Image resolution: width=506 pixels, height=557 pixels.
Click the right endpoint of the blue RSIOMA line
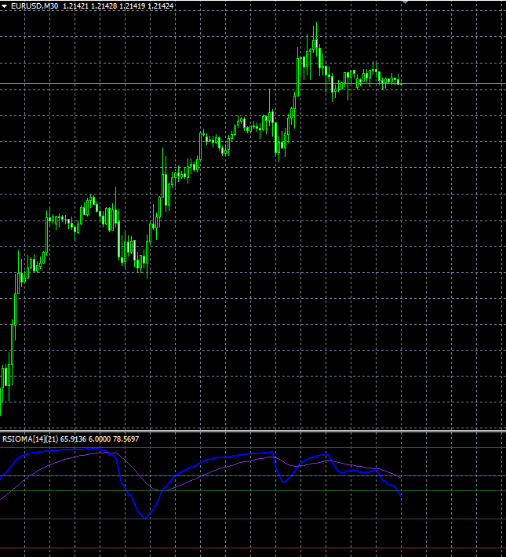[401, 496]
